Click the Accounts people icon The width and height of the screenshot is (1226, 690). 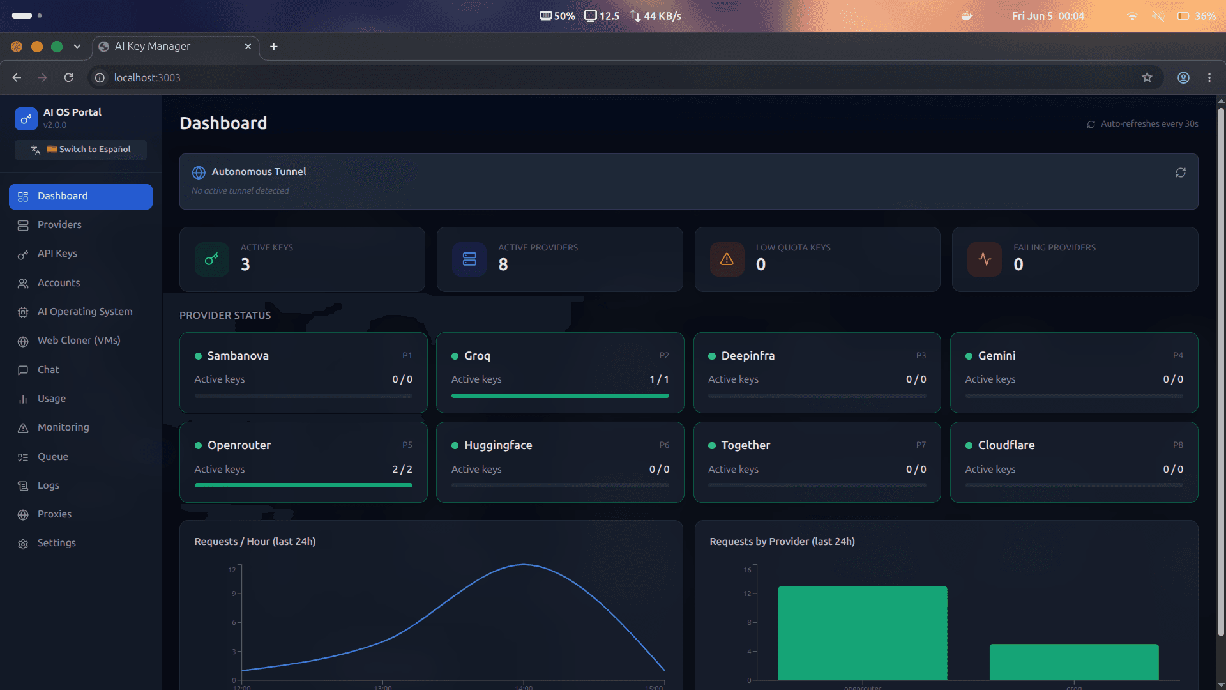pyautogui.click(x=23, y=283)
